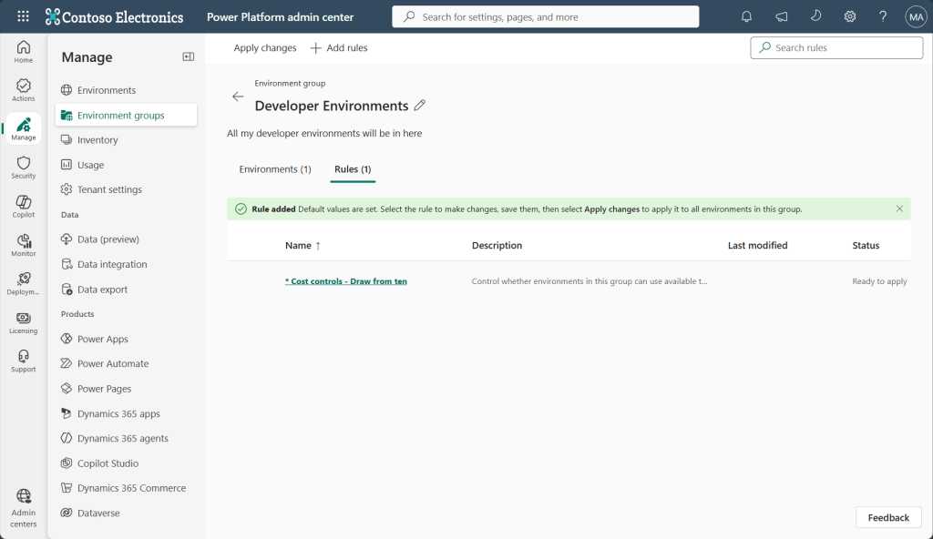Click the Description column header

(497, 245)
